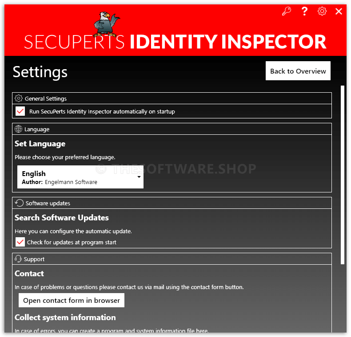Click the SecuPerts Identity Inspector title banner

click(175, 41)
